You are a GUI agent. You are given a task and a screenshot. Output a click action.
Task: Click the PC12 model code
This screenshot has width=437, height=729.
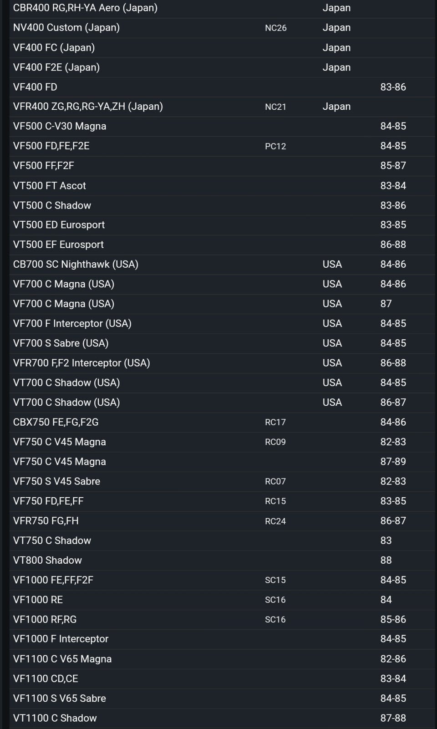click(x=275, y=147)
